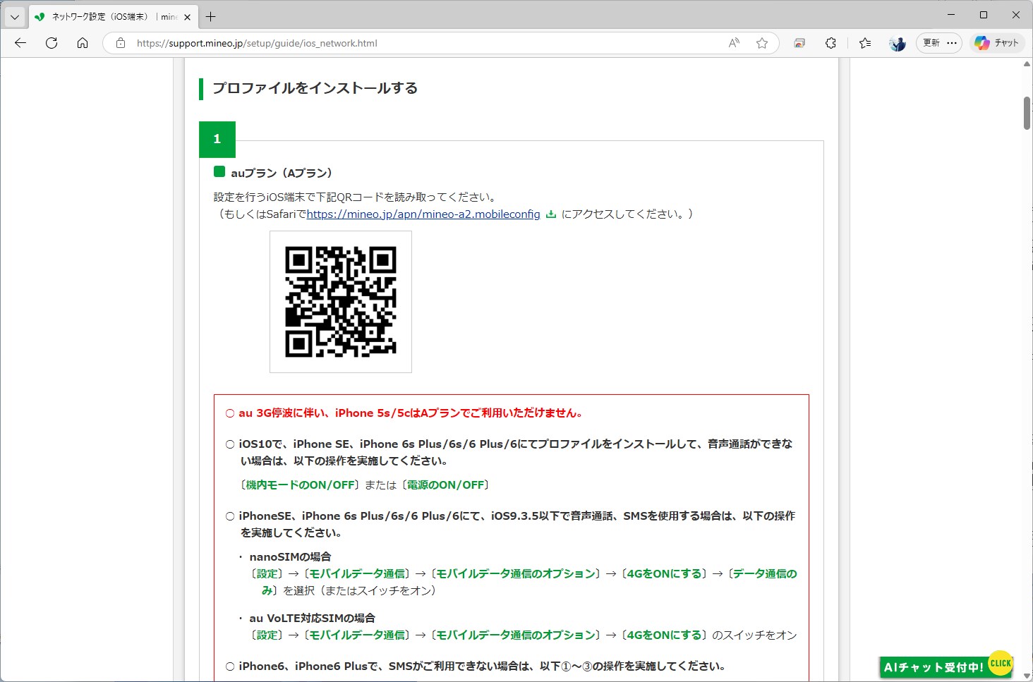Click the green download icon beside the mobileconfig link
Image resolution: width=1033 pixels, height=682 pixels.
550,214
